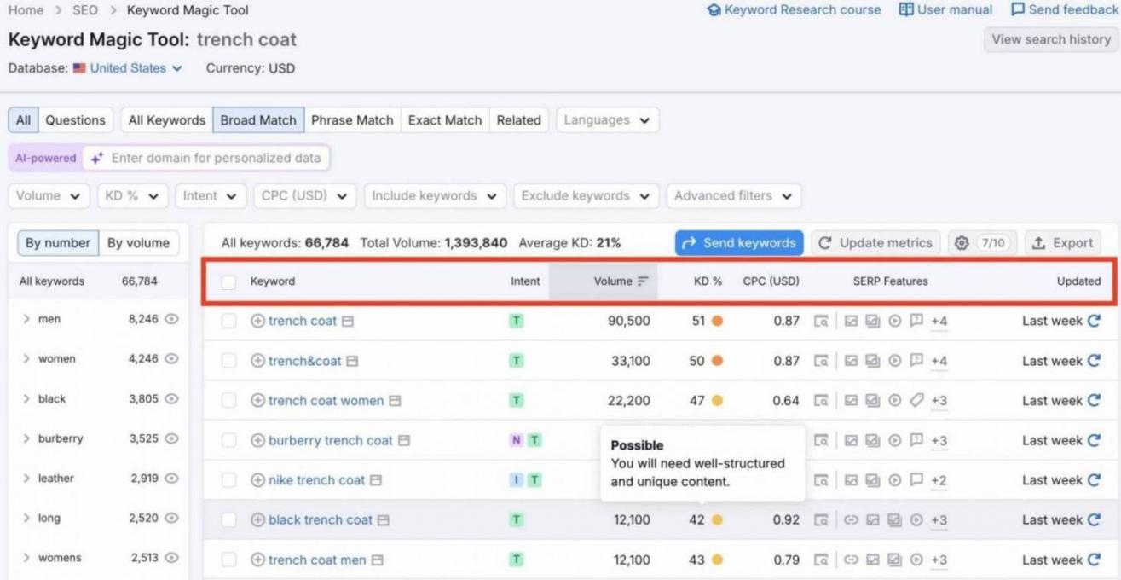1121x580 pixels.
Task: Tick the checkbox for trench coat women row
Action: click(x=228, y=401)
